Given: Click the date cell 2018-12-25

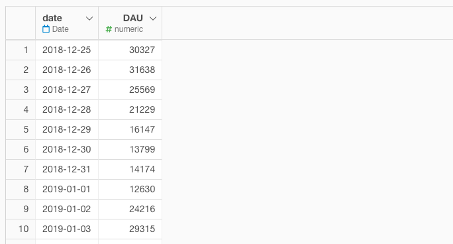Looking at the screenshot, I should click(67, 50).
